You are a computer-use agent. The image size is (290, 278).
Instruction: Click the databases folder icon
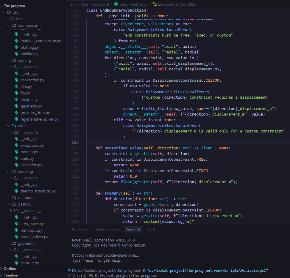[14, 198]
